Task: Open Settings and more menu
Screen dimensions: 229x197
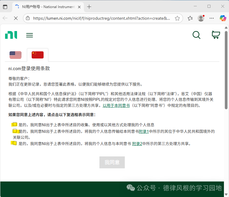Action: pyautogui.click(x=212, y=18)
